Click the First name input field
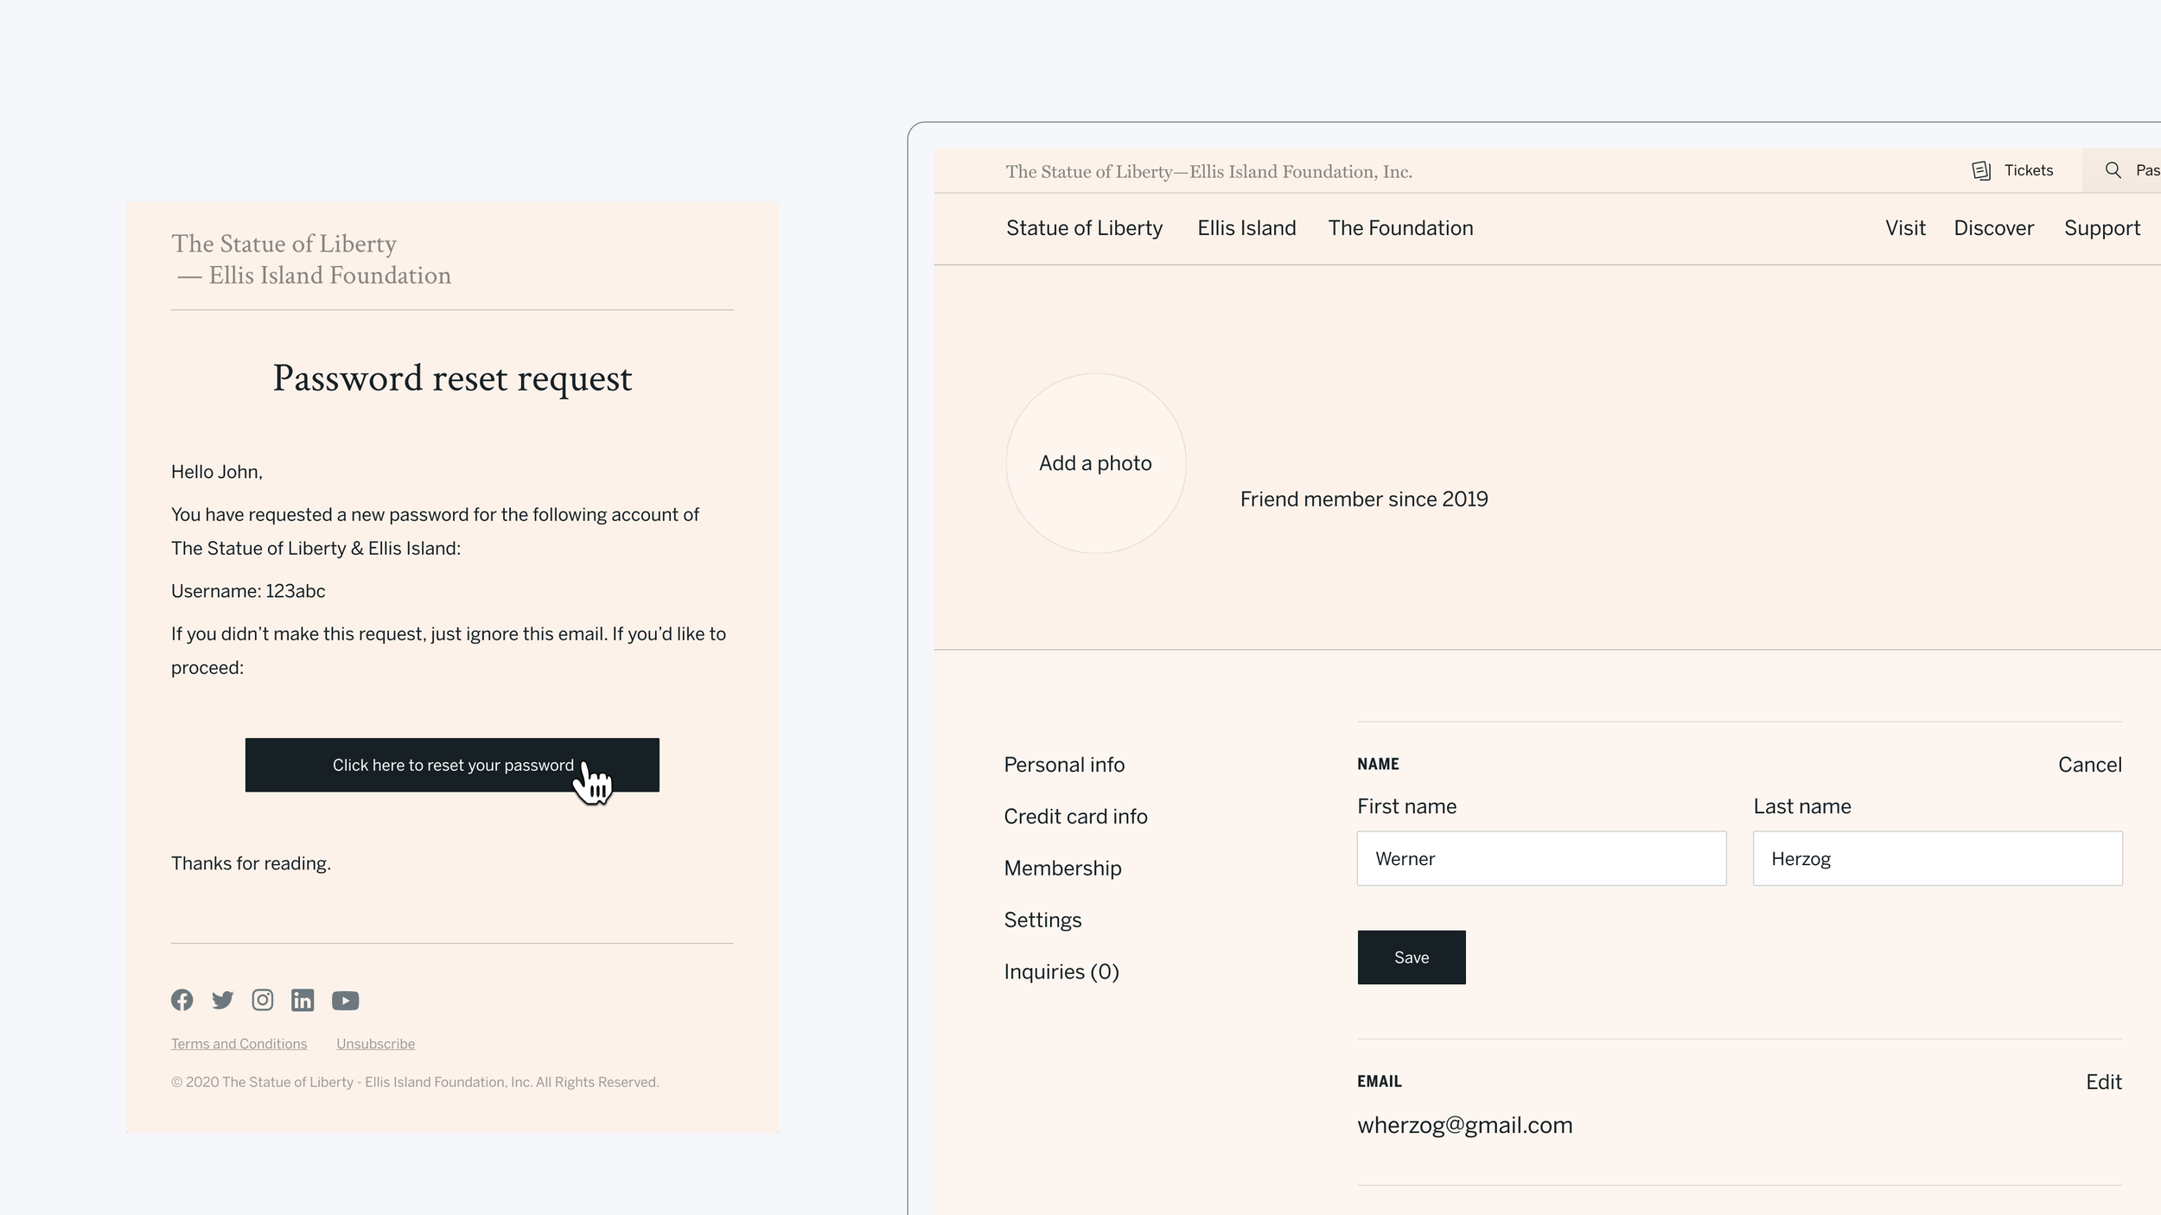This screenshot has width=2161, height=1215. click(x=1541, y=859)
